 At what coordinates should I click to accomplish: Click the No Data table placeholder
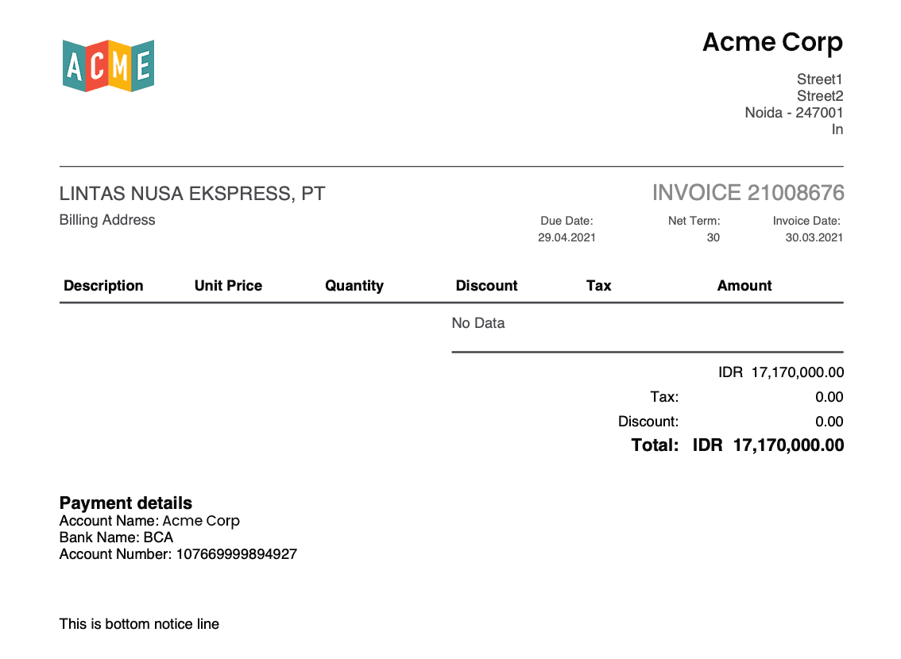[478, 323]
